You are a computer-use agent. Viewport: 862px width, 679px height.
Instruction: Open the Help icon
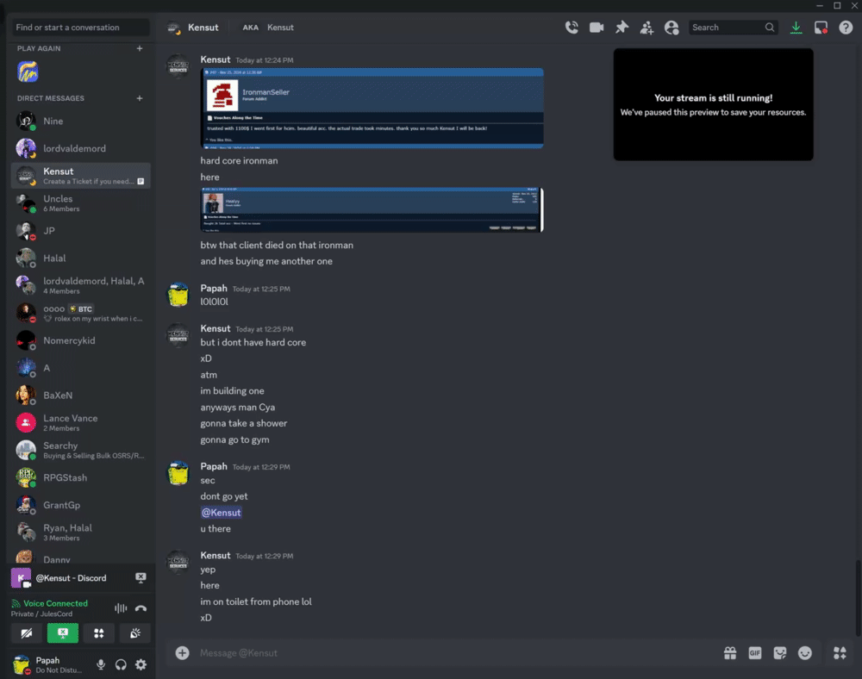(x=846, y=28)
